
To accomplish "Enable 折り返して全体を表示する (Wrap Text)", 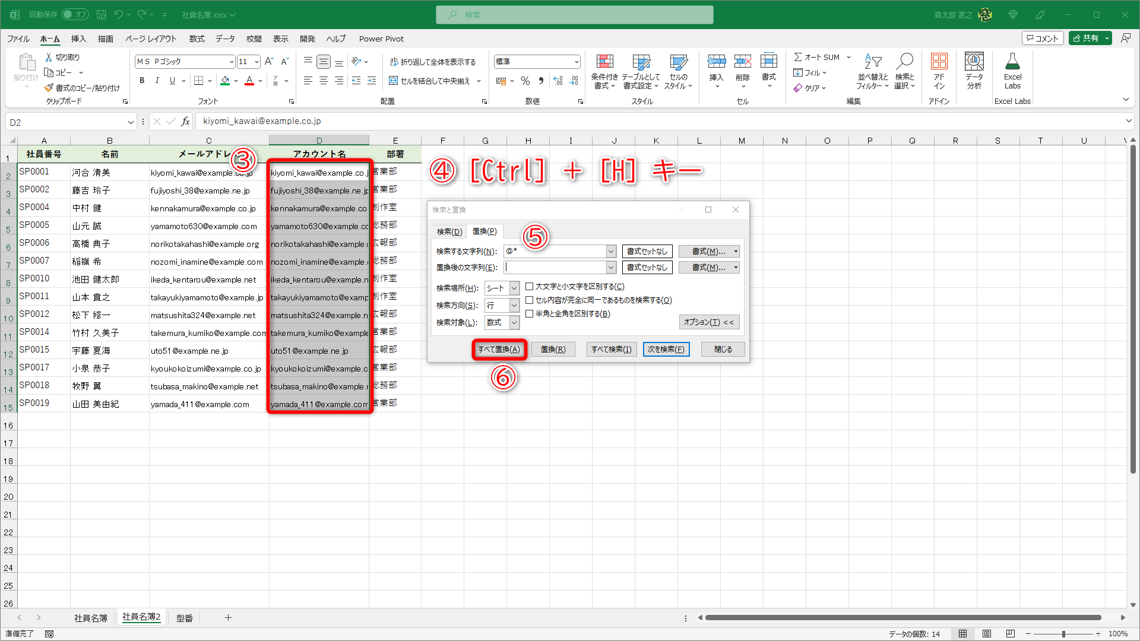I will [434, 61].
